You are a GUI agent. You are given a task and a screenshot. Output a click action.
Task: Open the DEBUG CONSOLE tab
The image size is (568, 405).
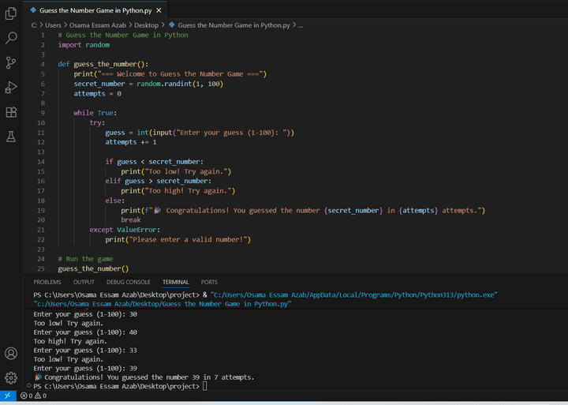click(x=128, y=282)
